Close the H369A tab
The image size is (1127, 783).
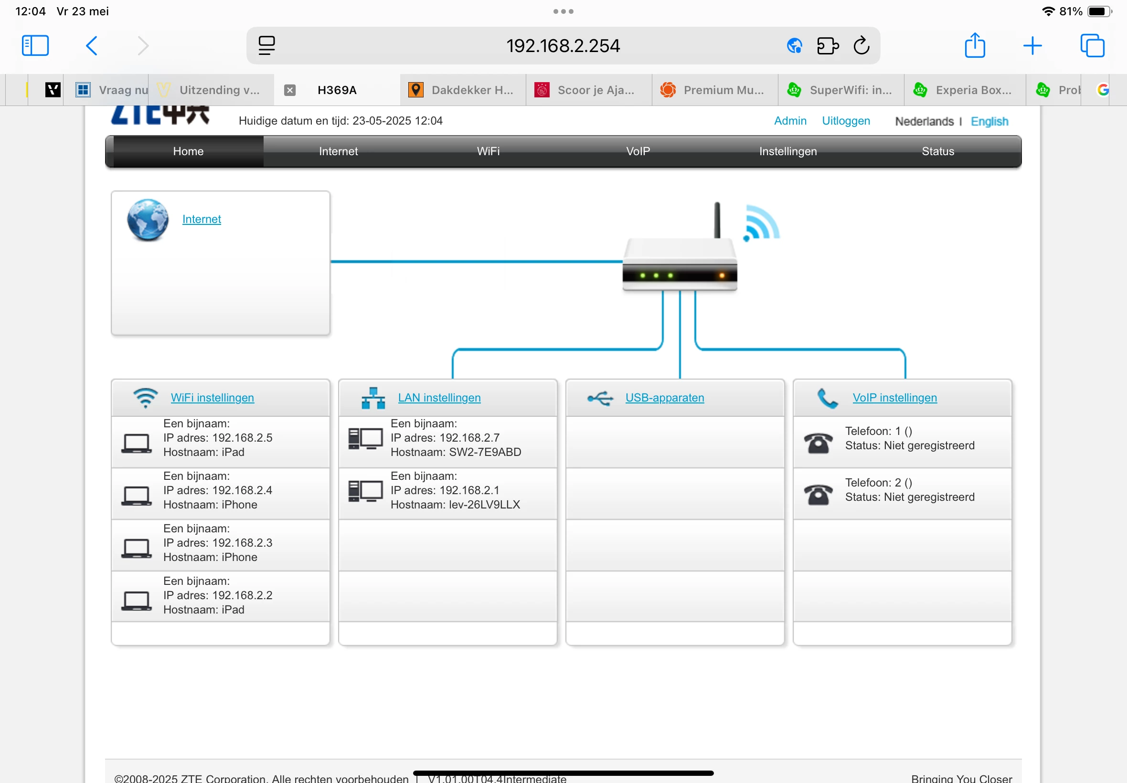pos(290,90)
